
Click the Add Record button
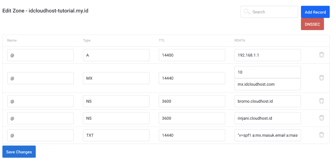coord(315,12)
